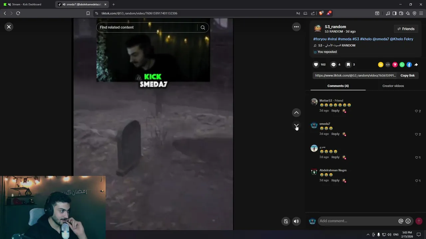Open the 53_random creator avatar

[318, 29]
